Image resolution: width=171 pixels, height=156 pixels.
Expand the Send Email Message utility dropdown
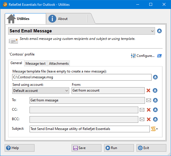81,31
